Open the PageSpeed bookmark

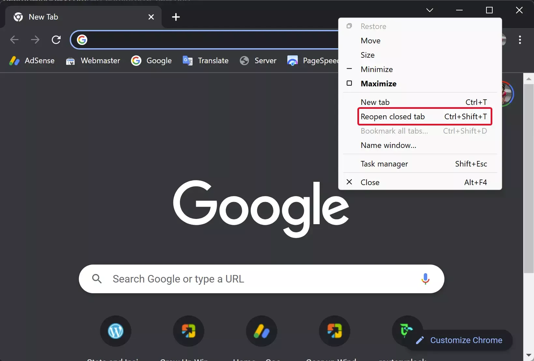[313, 61]
